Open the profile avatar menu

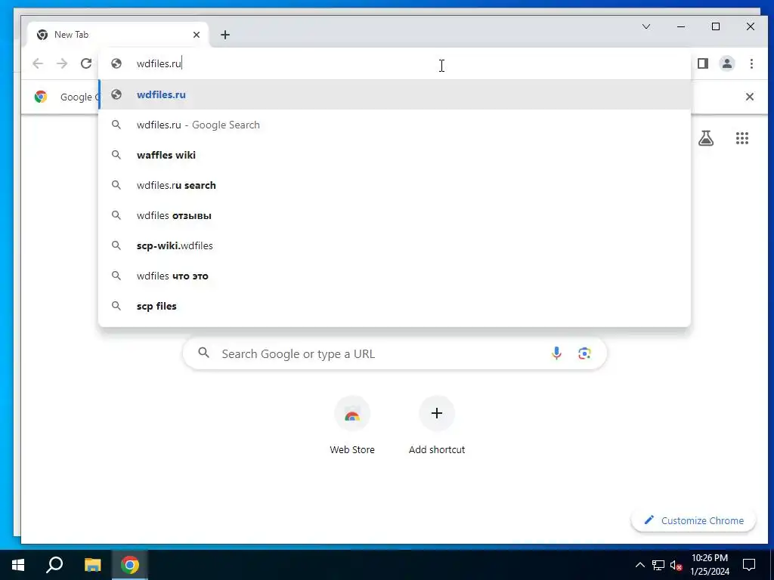(726, 63)
